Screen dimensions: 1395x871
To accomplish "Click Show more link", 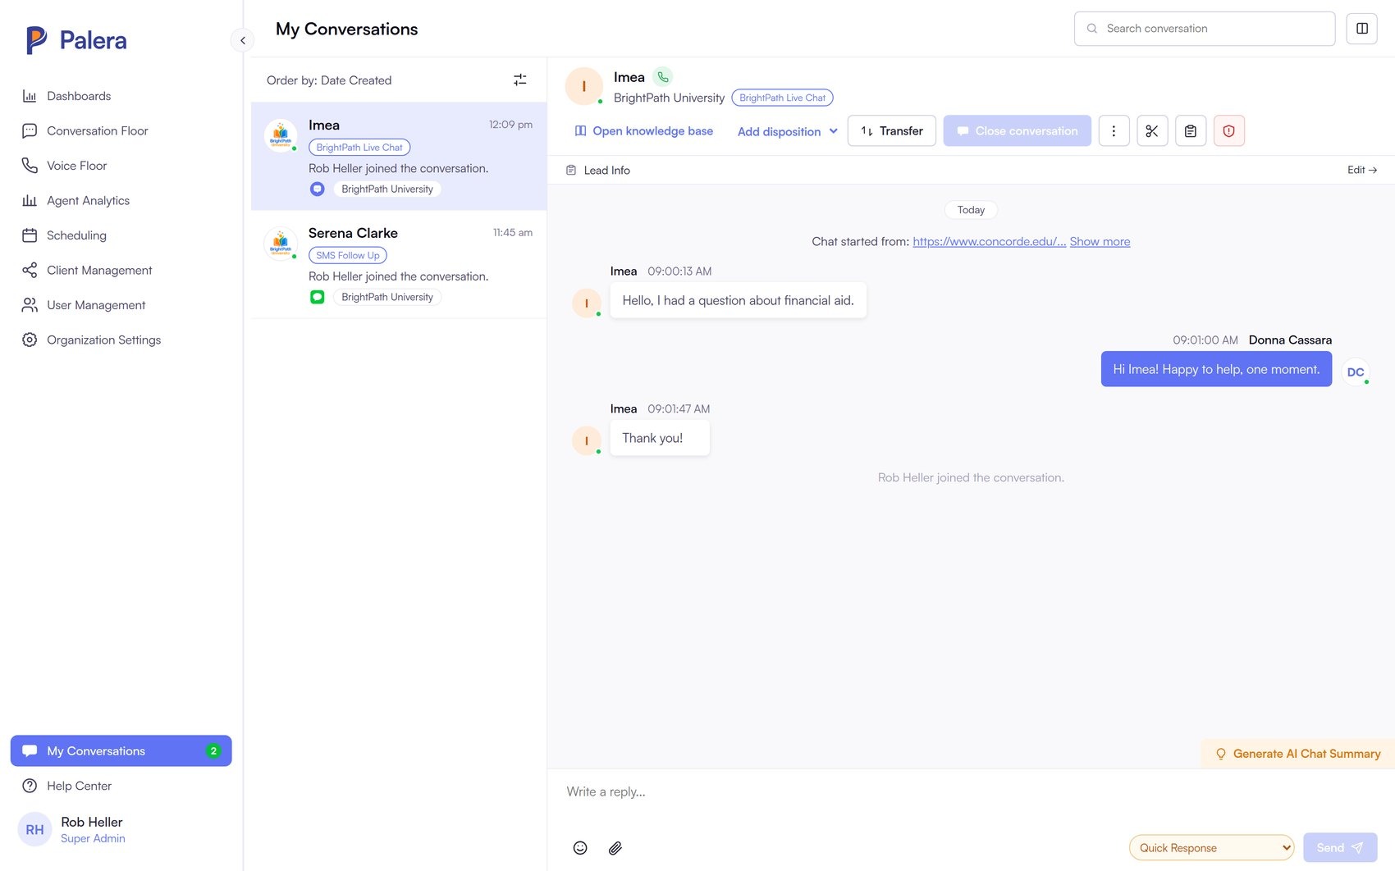I will [x=1100, y=241].
